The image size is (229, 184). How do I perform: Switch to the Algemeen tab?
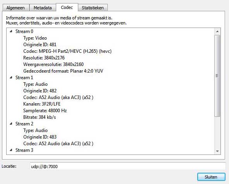coord(15,8)
